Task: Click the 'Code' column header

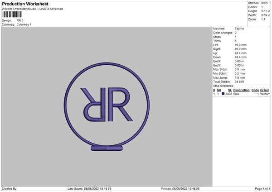Action: 255,90
